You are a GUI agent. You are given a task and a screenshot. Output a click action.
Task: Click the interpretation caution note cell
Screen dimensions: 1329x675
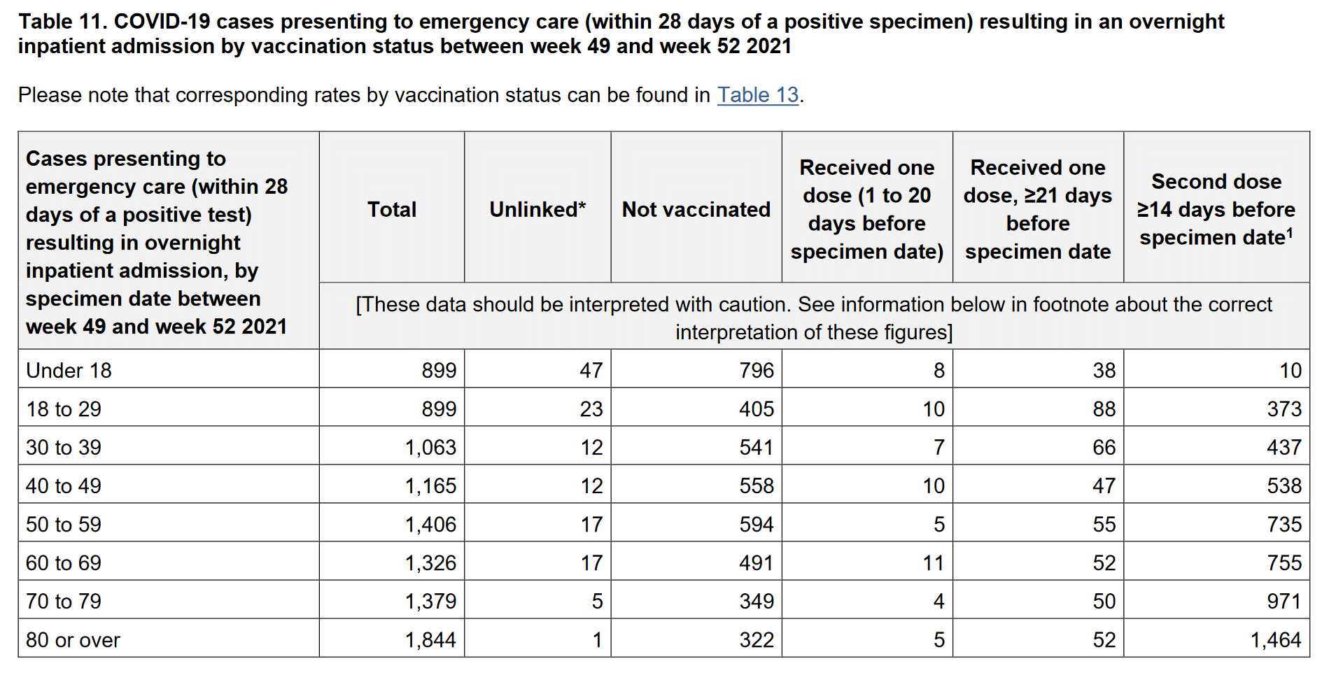[x=813, y=318]
